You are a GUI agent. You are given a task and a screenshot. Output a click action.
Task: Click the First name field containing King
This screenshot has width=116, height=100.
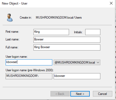coord(51,32)
